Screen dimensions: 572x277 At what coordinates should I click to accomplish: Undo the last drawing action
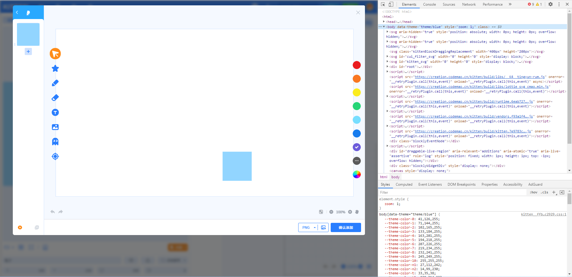coord(53,212)
